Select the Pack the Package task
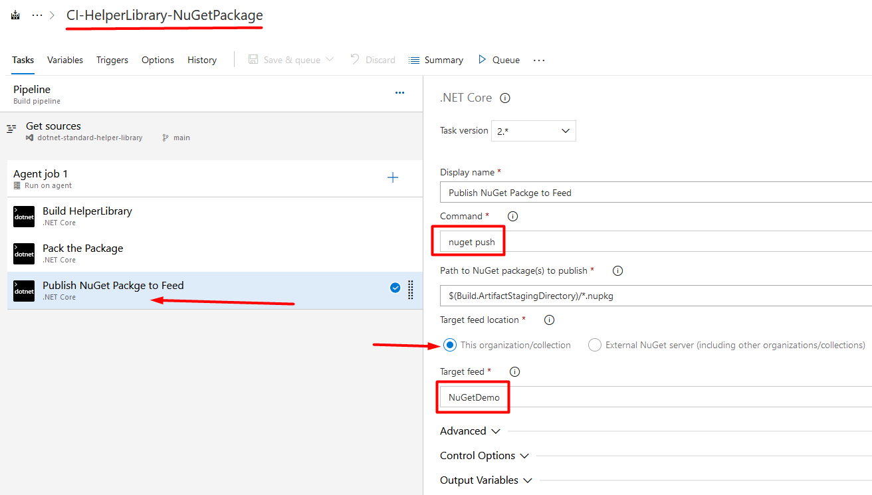 (215, 253)
